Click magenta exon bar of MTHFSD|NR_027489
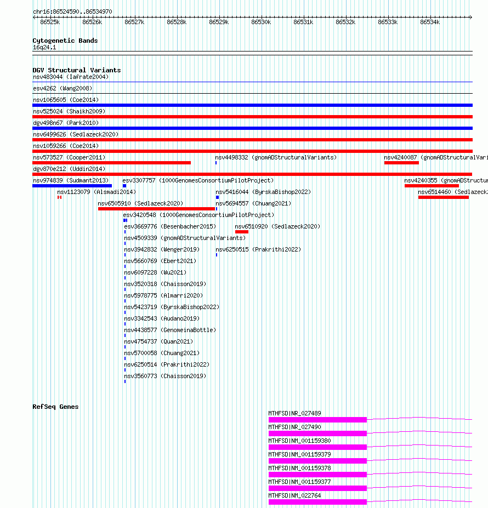The width and height of the screenshot is (488, 508). click(318, 420)
